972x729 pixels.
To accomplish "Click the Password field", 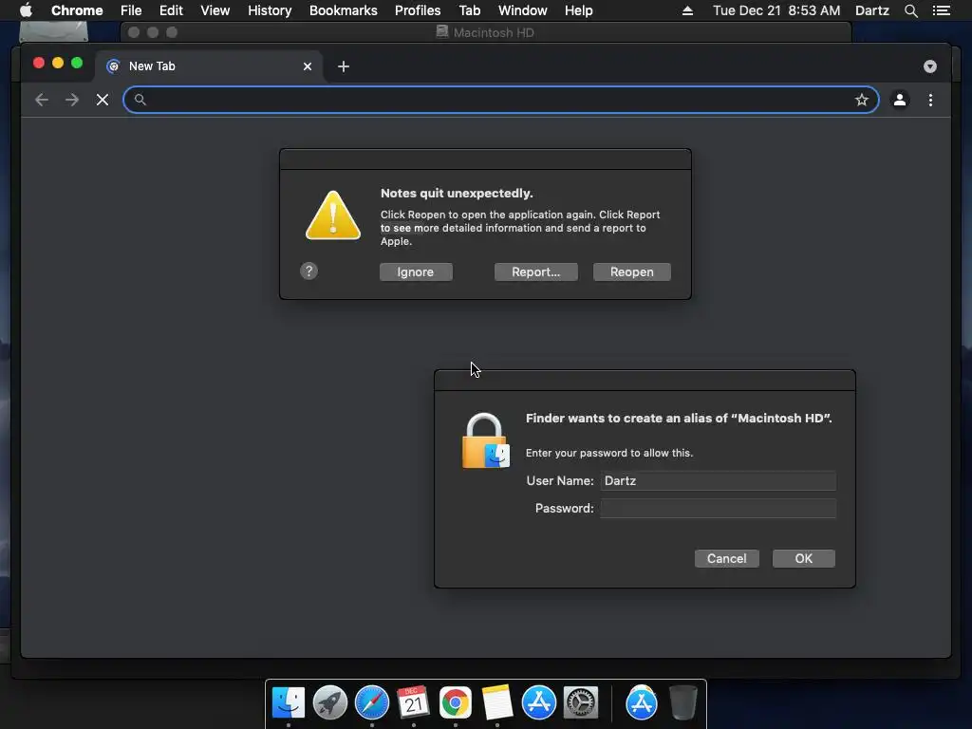I will (x=718, y=509).
